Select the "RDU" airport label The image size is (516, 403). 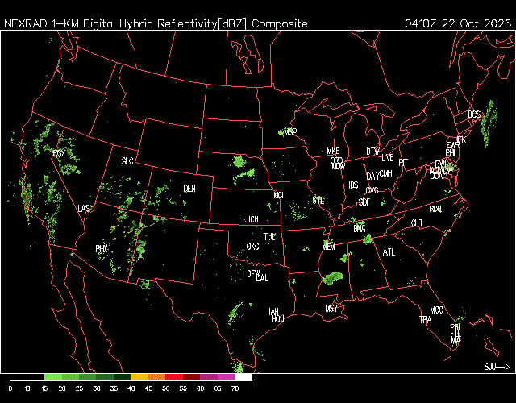tap(435, 209)
